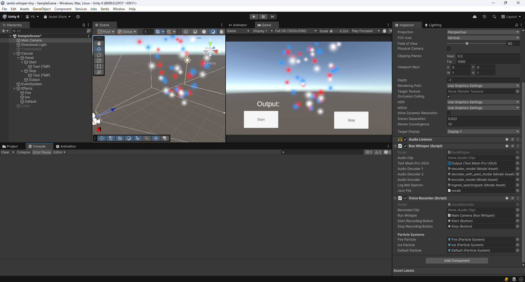525x282 pixels.
Task: Open Run Whisper preset settings icon
Action: click(512, 146)
